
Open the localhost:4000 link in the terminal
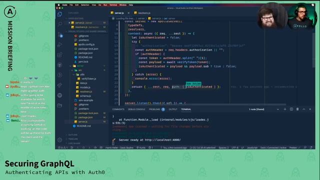[x=162, y=140]
